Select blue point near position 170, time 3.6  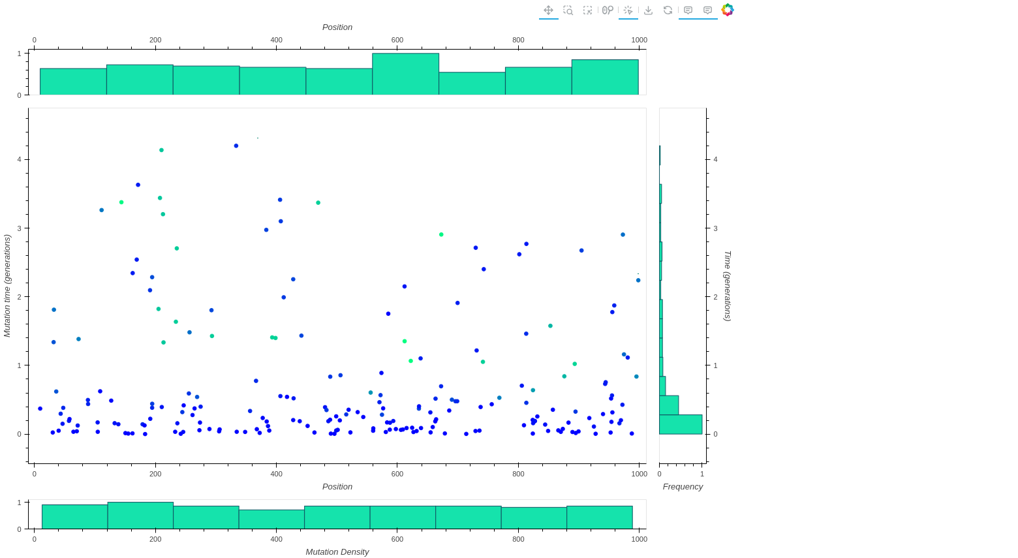point(138,185)
